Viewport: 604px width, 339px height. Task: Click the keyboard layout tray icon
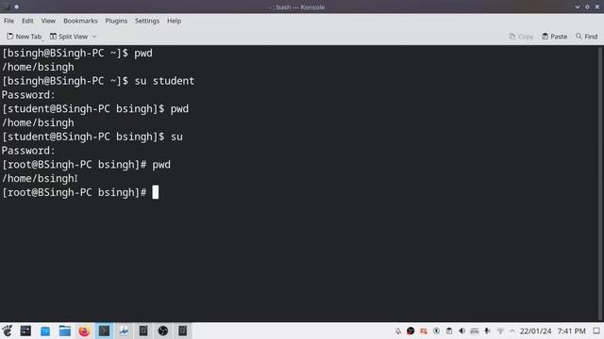tap(475, 331)
